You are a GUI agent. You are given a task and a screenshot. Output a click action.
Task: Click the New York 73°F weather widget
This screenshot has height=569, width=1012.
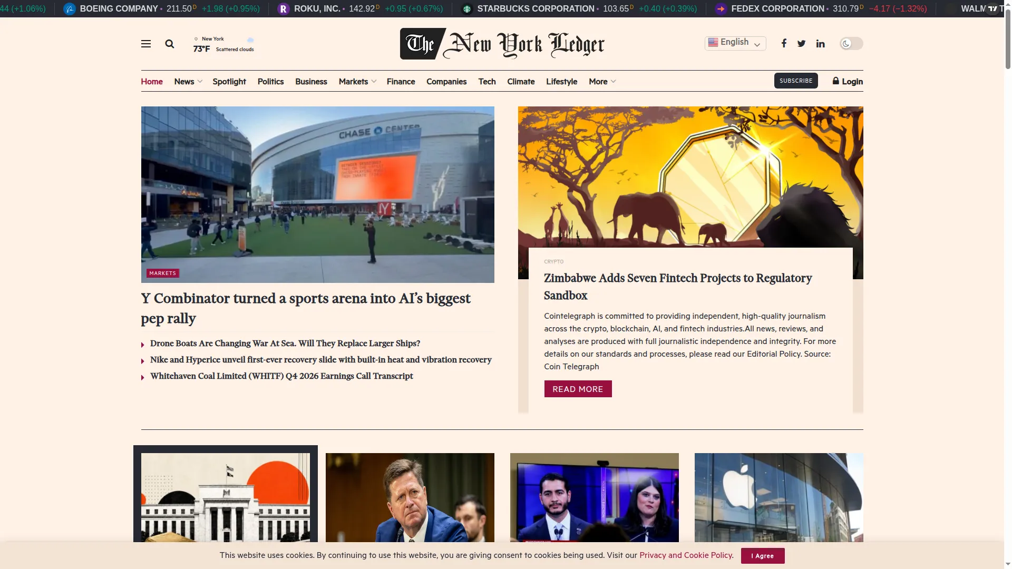[x=224, y=44]
